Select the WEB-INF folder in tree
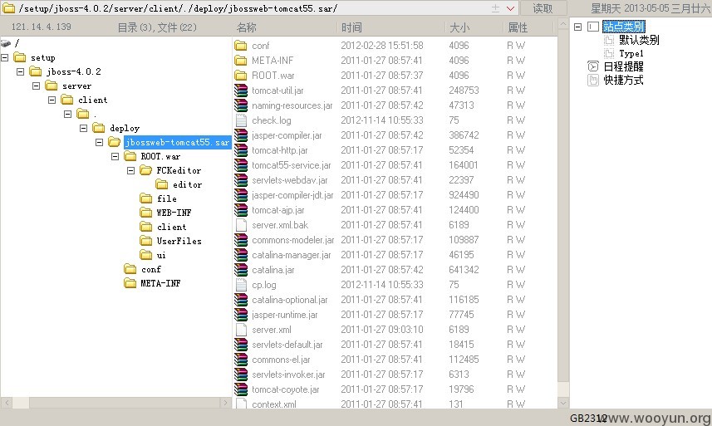712x426 pixels. pos(174,213)
